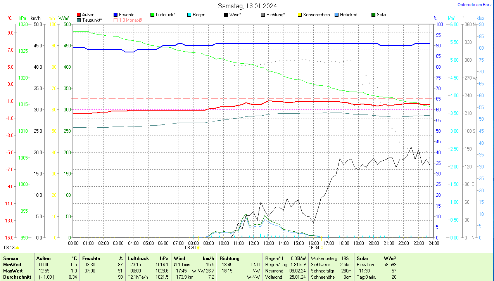Viewport: 494px width, 281px height.
Task: Click the Sensor header in statistics table
Action: pos(10,258)
